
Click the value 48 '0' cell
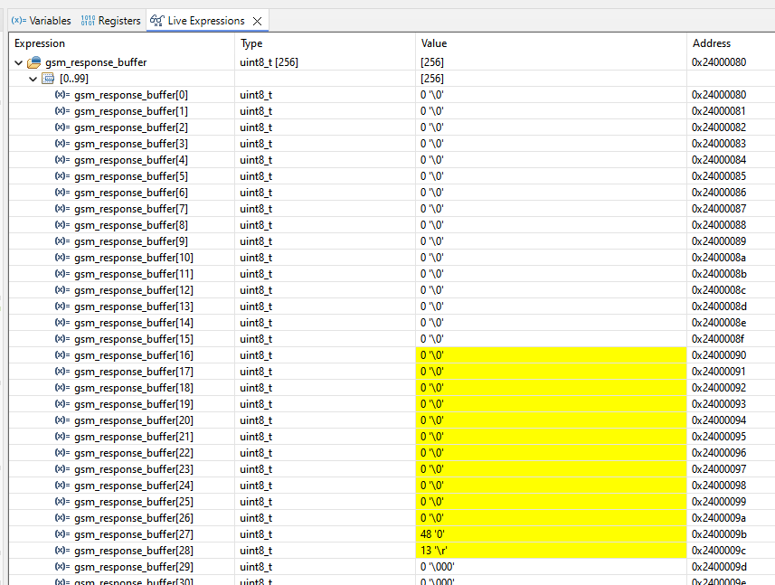point(551,534)
